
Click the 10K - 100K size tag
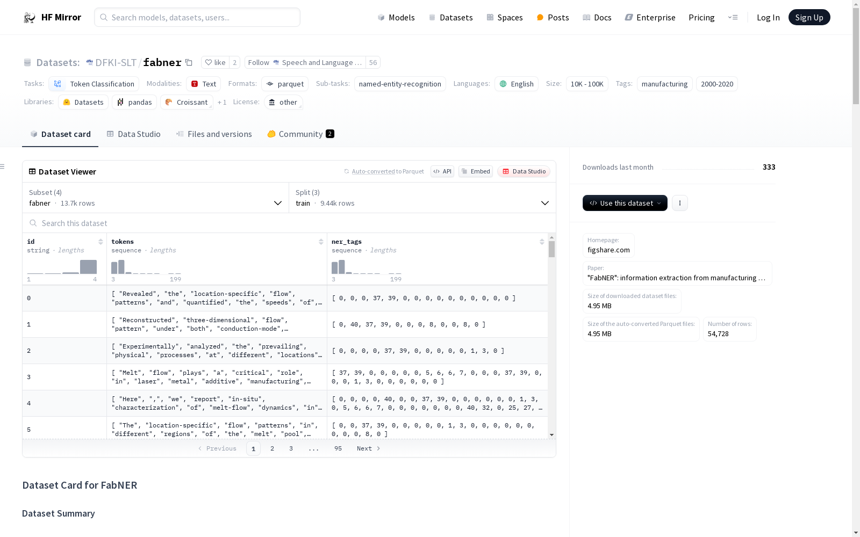click(x=587, y=84)
